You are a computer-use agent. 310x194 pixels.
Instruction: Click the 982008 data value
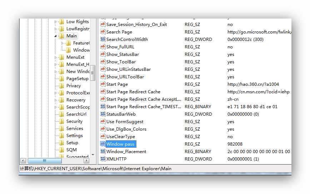coord(235,144)
